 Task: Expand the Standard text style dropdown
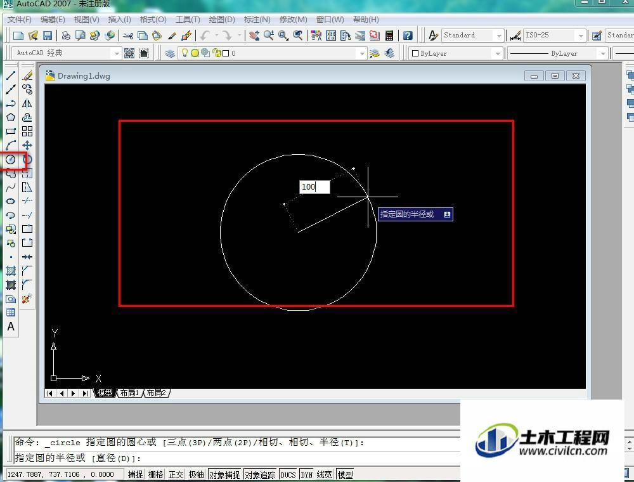click(499, 36)
